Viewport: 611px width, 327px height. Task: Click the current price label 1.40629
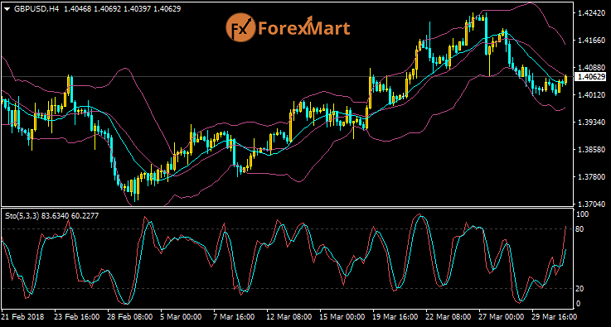[591, 76]
